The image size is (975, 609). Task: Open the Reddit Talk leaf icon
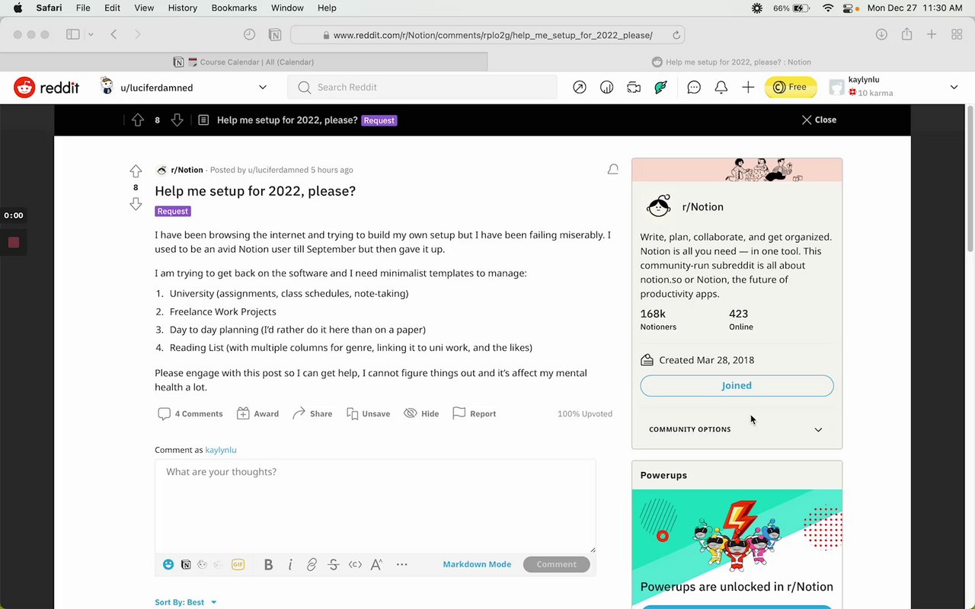pyautogui.click(x=661, y=88)
